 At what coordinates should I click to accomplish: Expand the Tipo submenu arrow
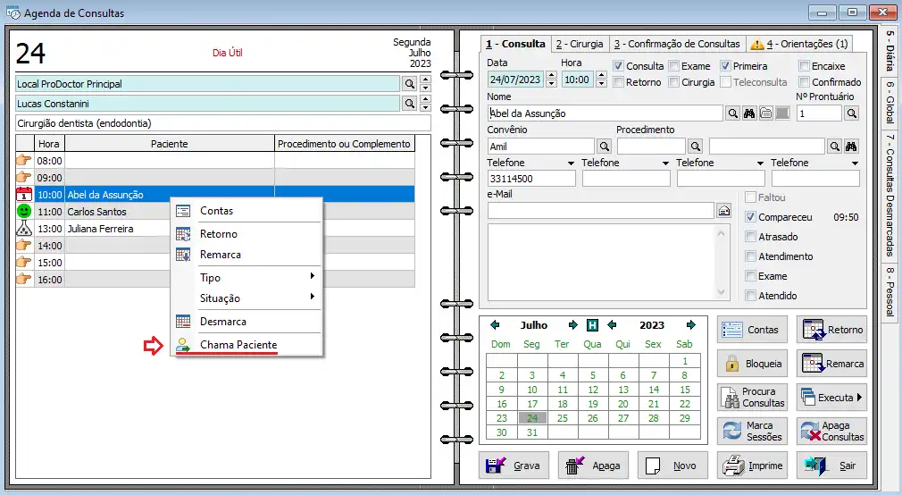pos(312,276)
